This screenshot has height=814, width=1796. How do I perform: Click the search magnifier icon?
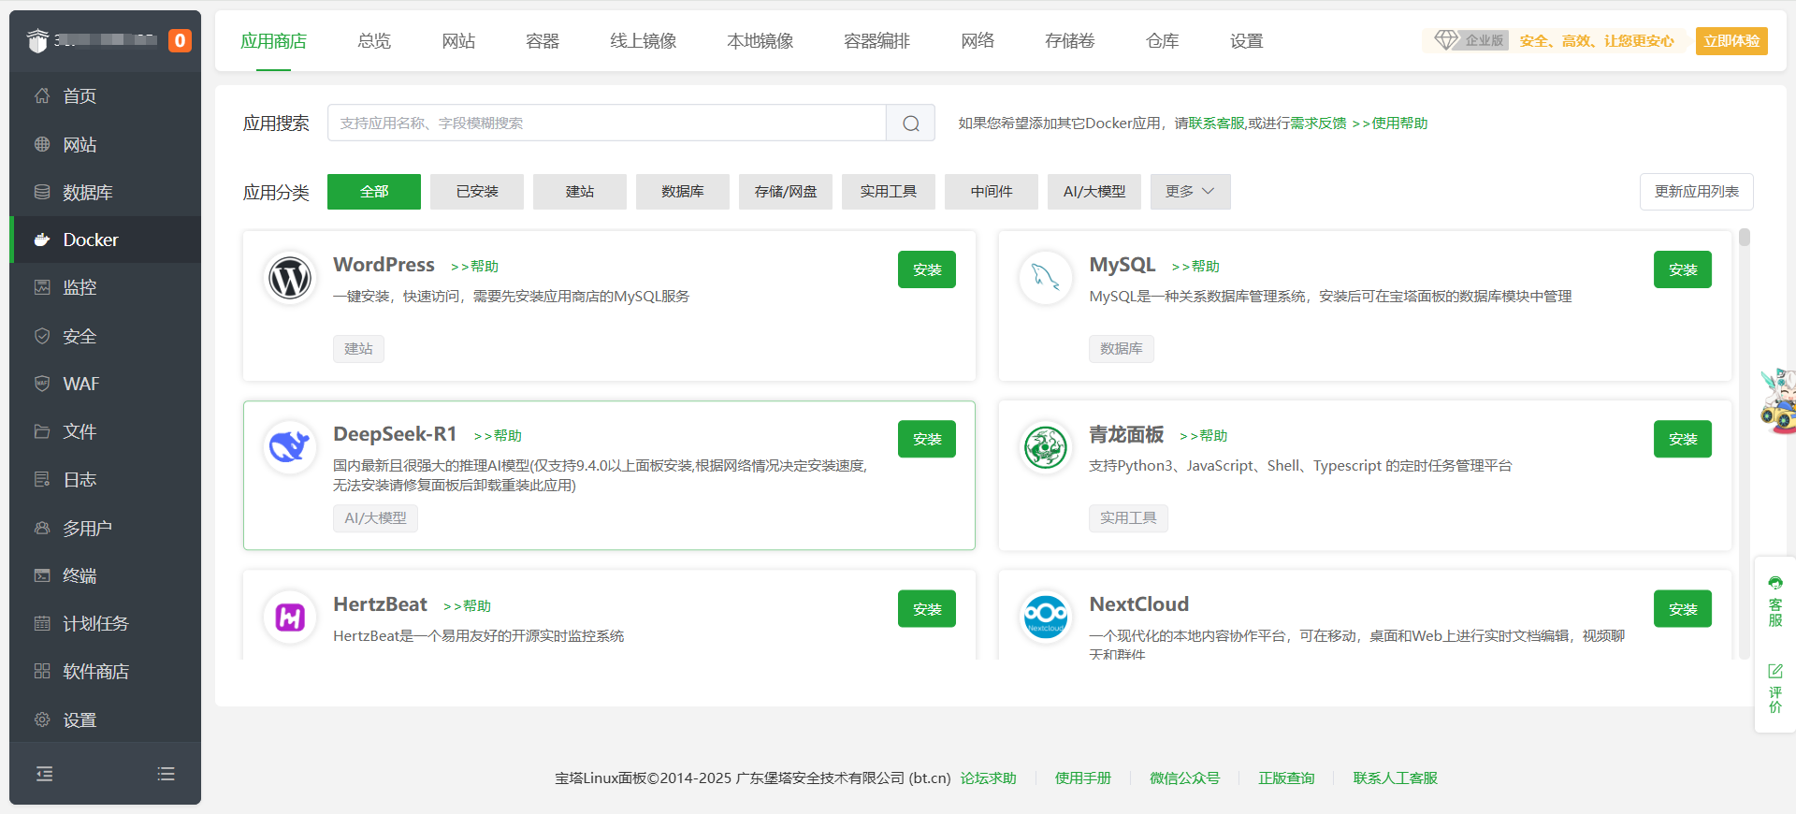910,124
